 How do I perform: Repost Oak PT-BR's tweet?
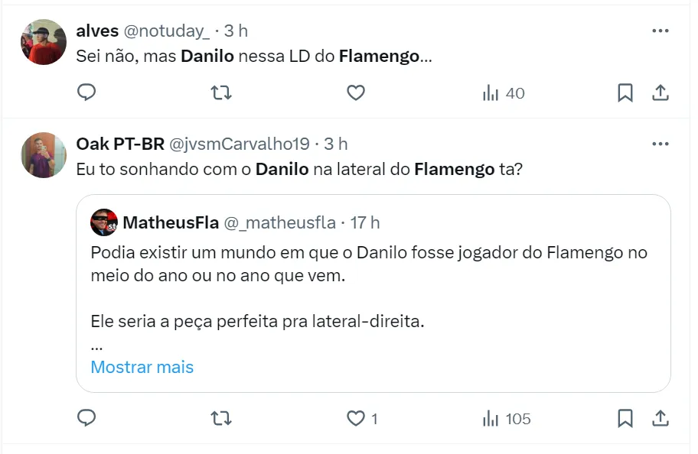pos(221,419)
